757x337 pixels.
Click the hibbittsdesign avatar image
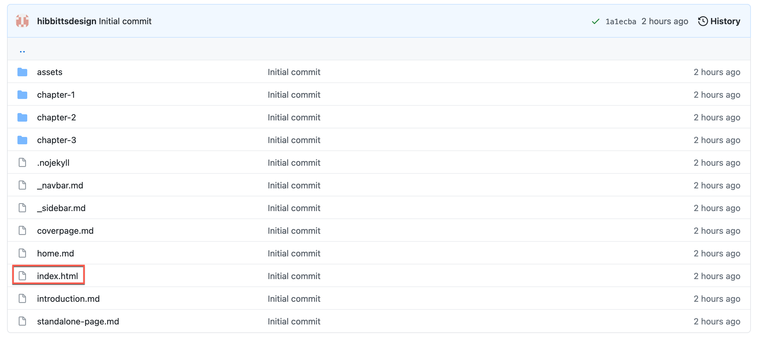pyautogui.click(x=22, y=21)
